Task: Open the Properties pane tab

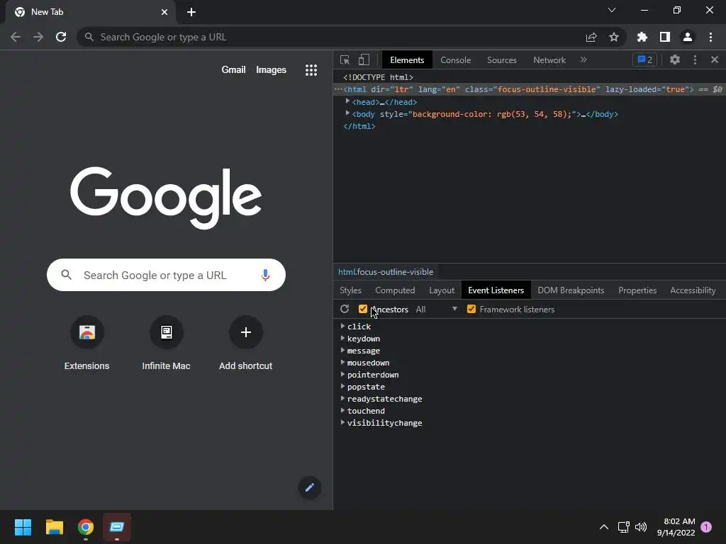Action: pos(637,290)
